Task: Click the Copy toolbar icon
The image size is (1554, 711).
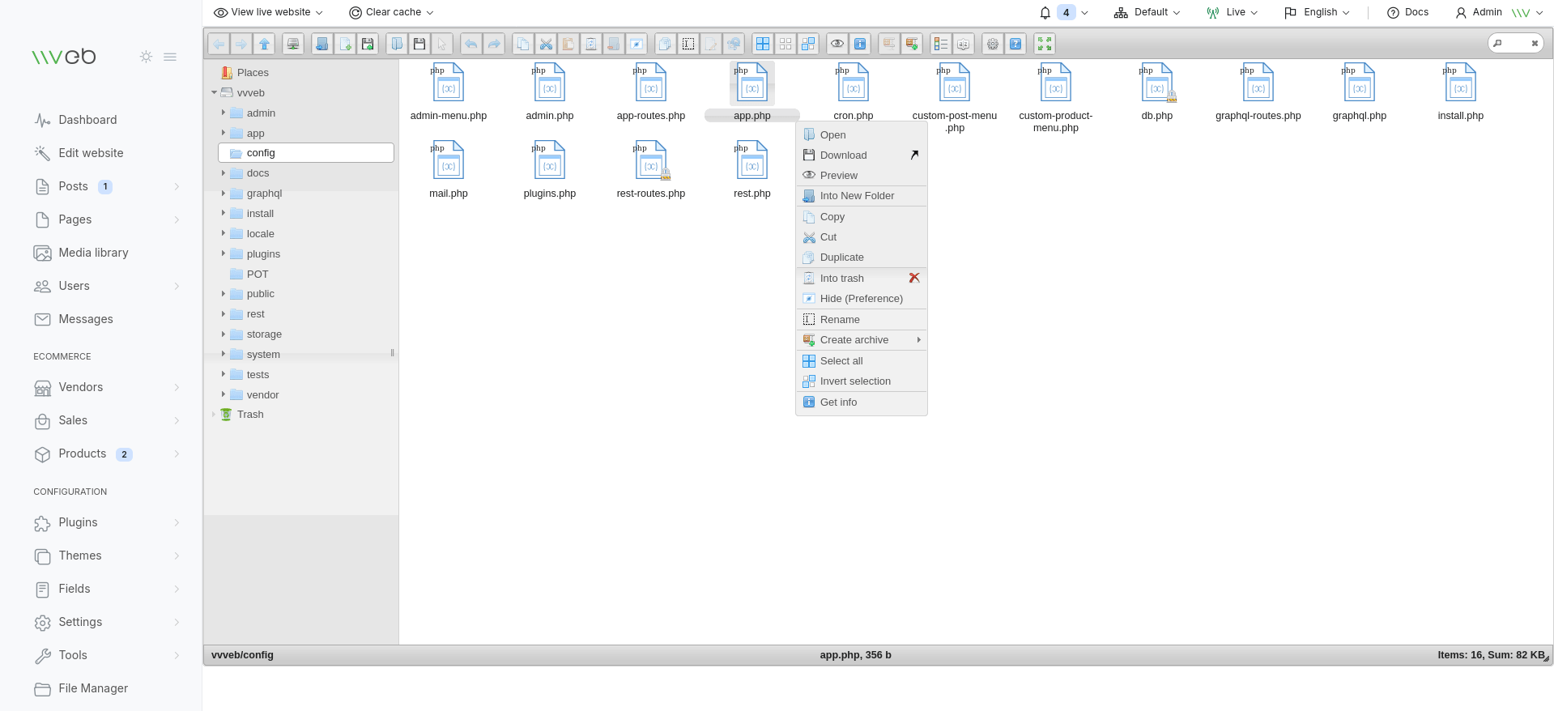Action: 523,44
